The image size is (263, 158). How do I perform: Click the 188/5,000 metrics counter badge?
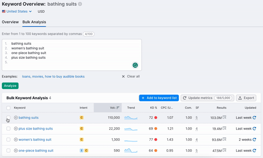coord(223,98)
